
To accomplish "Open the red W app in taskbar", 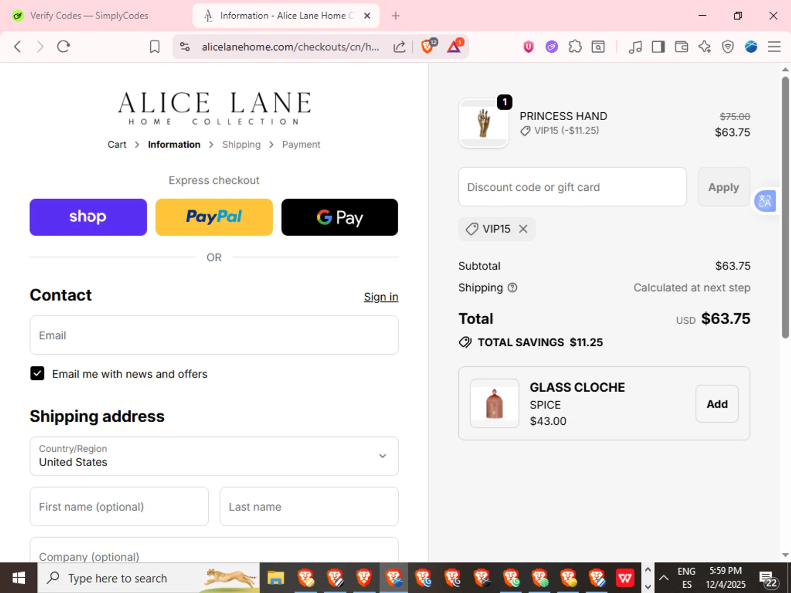I will (625, 578).
